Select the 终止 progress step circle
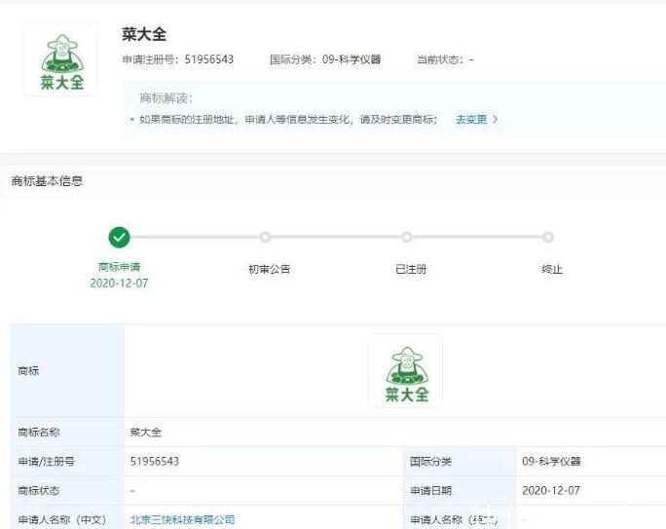Image resolution: width=666 pixels, height=529 pixels. click(548, 237)
